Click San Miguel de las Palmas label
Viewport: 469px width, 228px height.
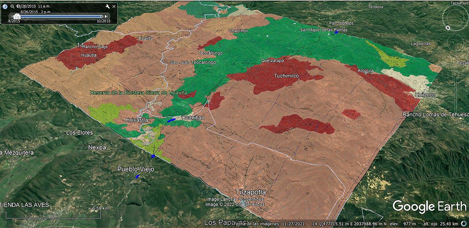[x=324, y=30]
